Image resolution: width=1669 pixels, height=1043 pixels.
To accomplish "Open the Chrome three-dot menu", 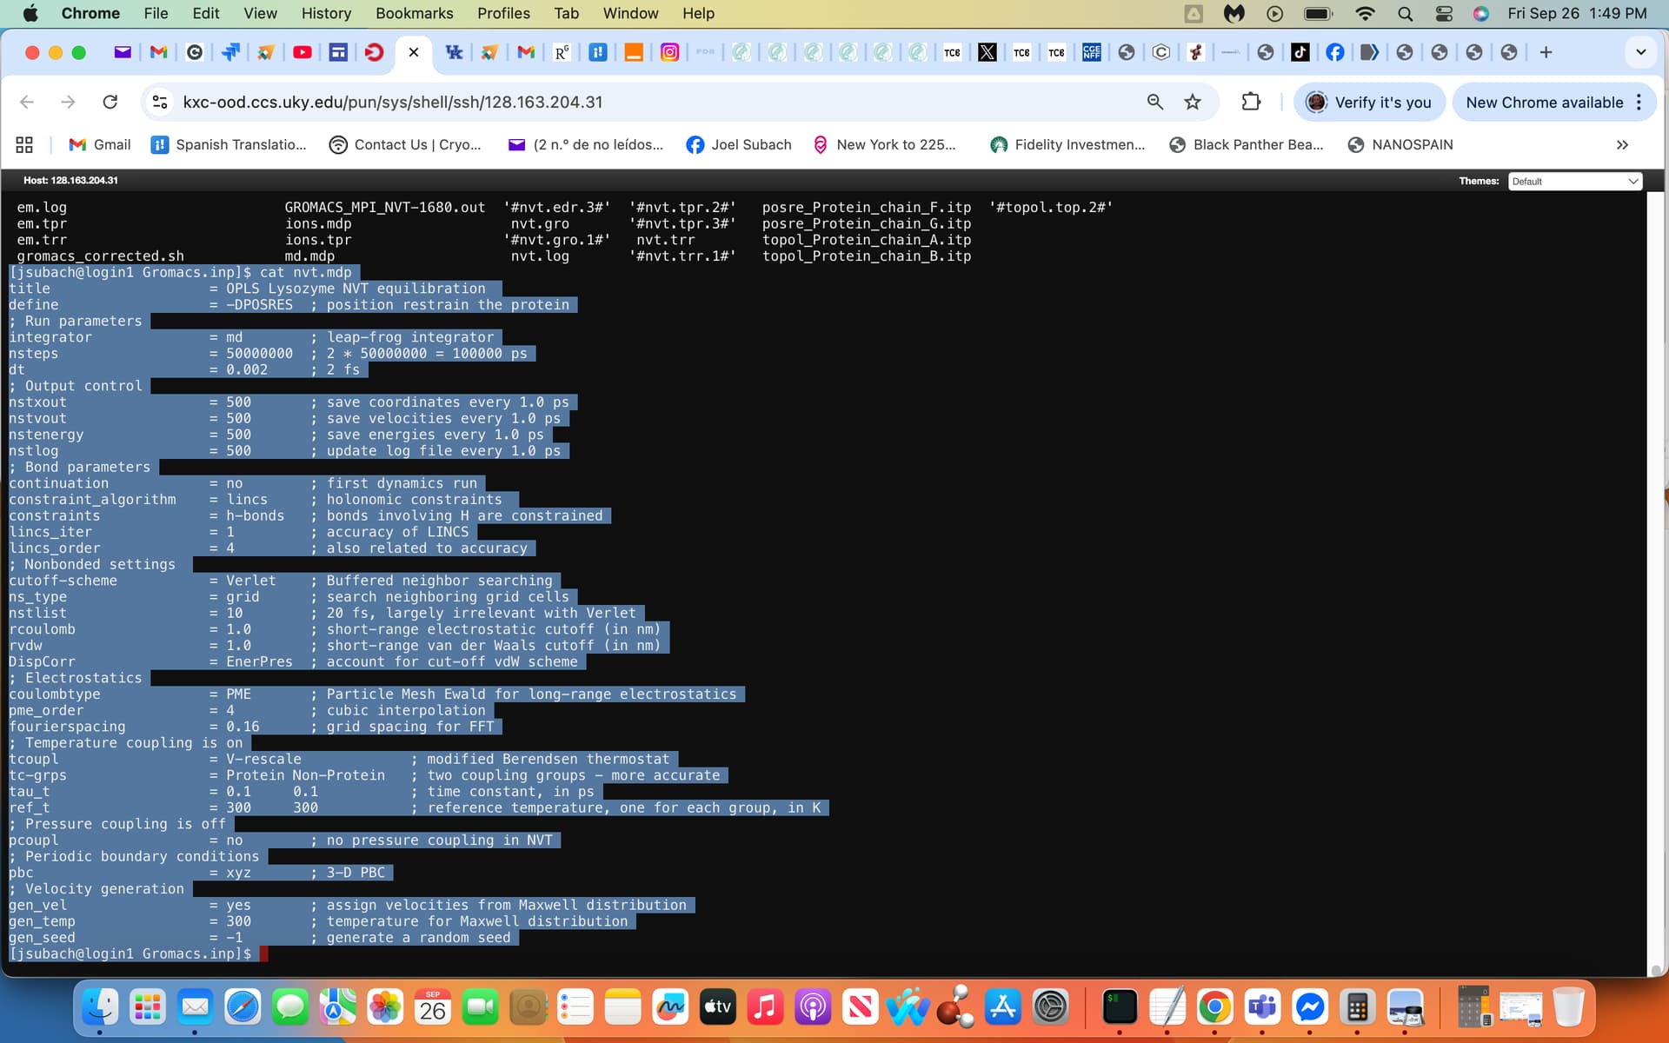I will 1639,102.
